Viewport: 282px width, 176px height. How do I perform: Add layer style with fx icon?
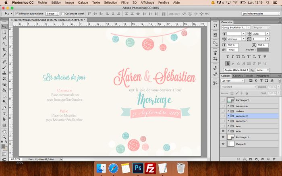(x=245, y=159)
